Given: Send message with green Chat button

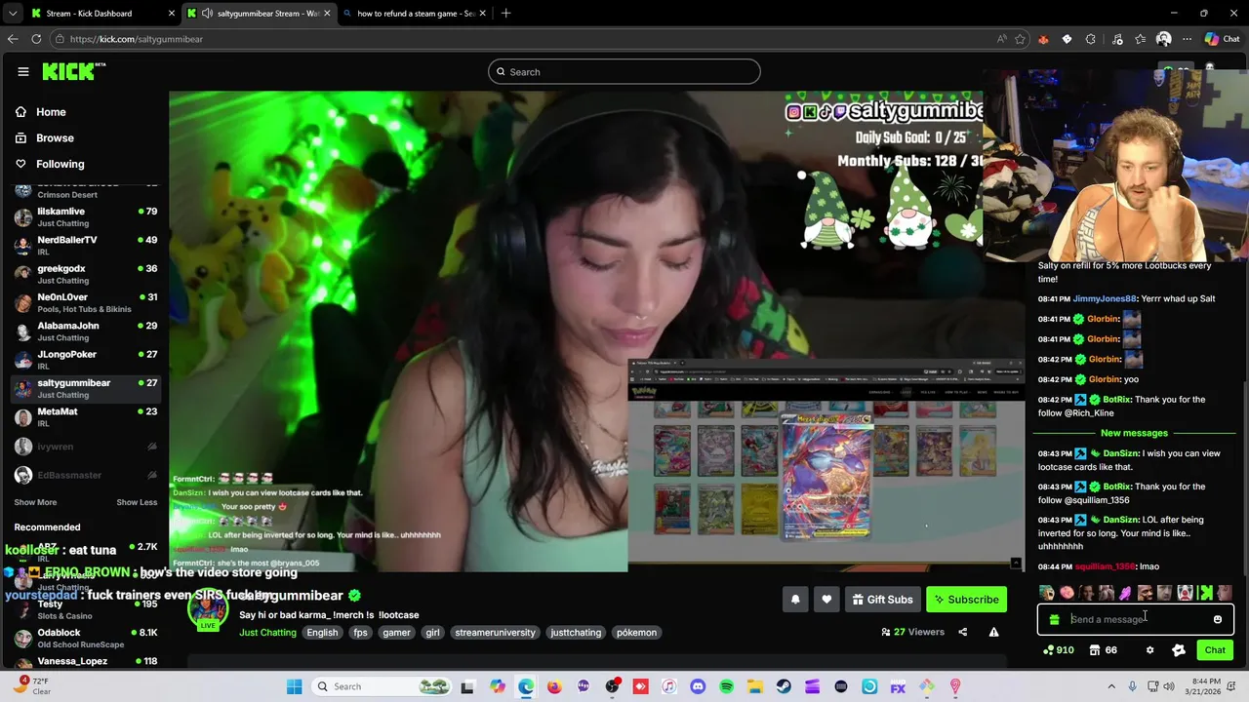Looking at the screenshot, I should point(1215,650).
